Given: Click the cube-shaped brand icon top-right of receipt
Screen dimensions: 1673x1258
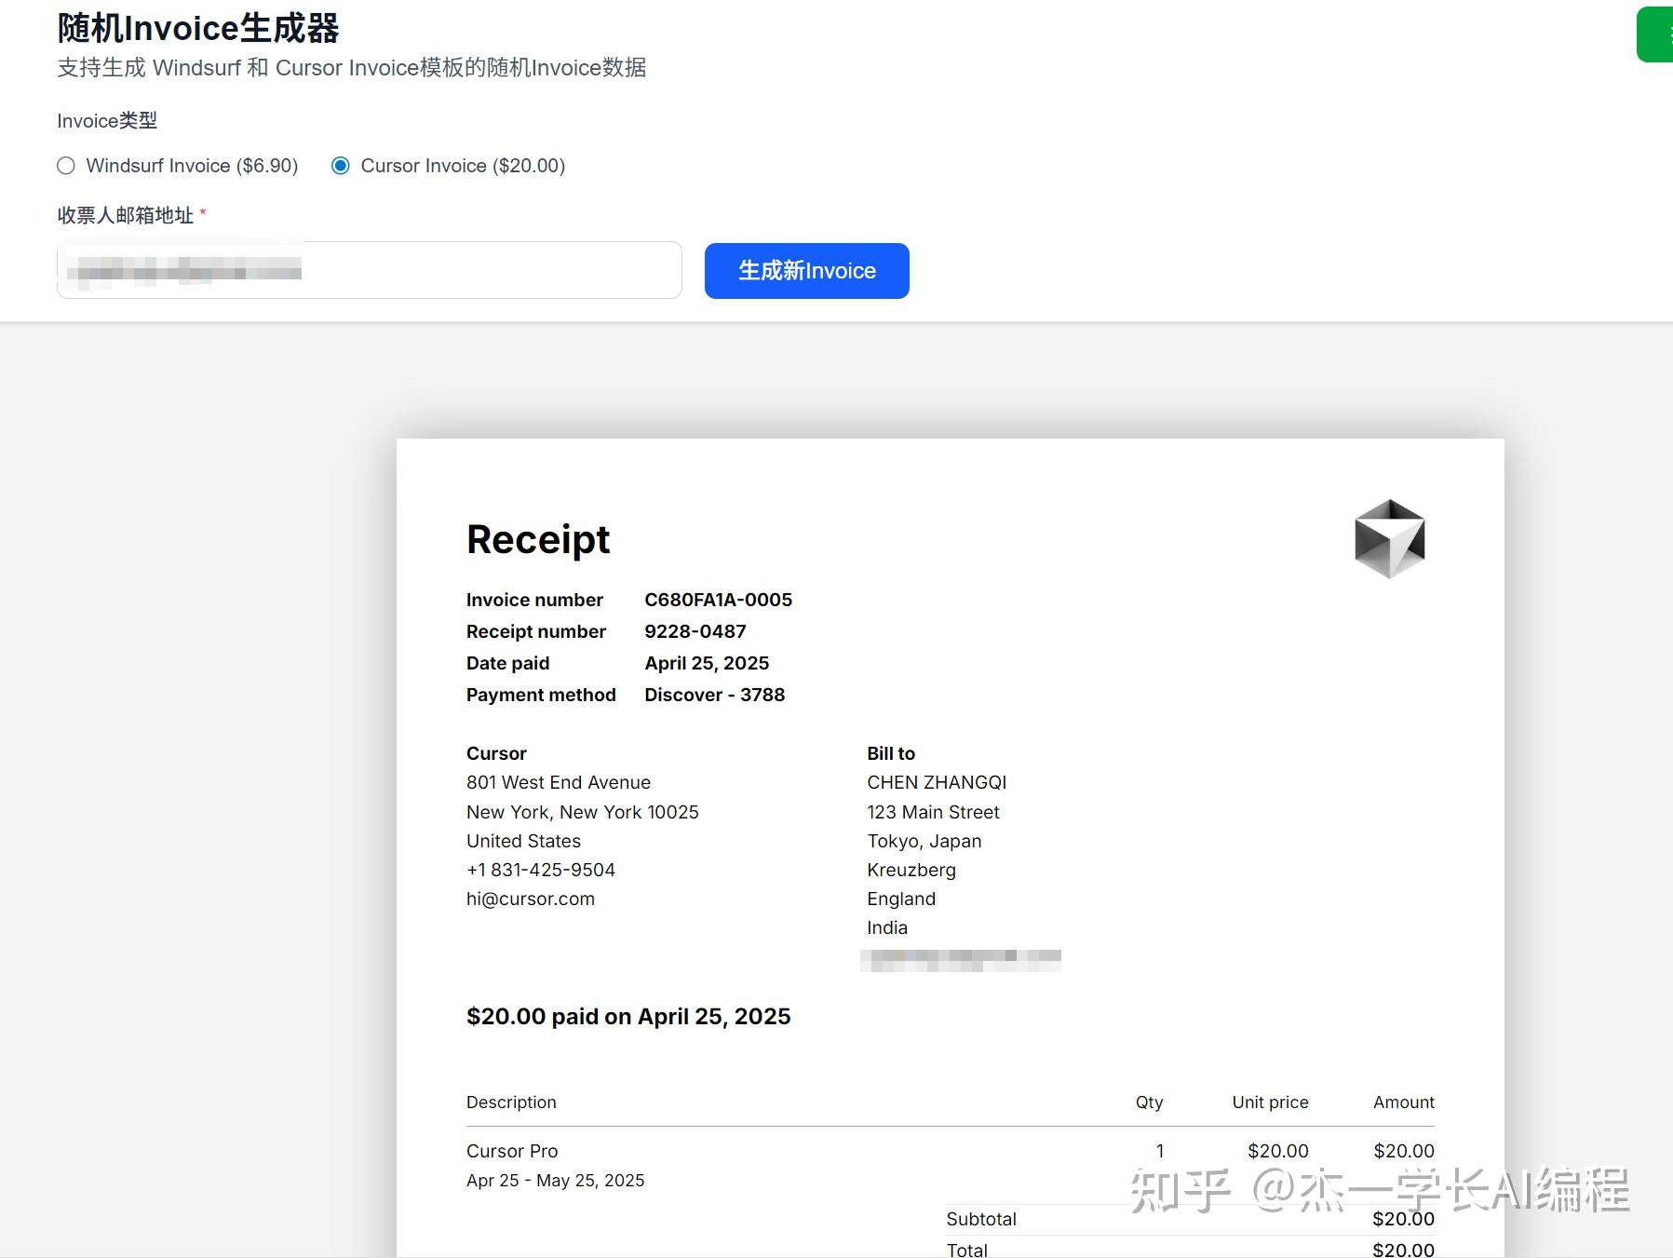Looking at the screenshot, I should pos(1389,538).
